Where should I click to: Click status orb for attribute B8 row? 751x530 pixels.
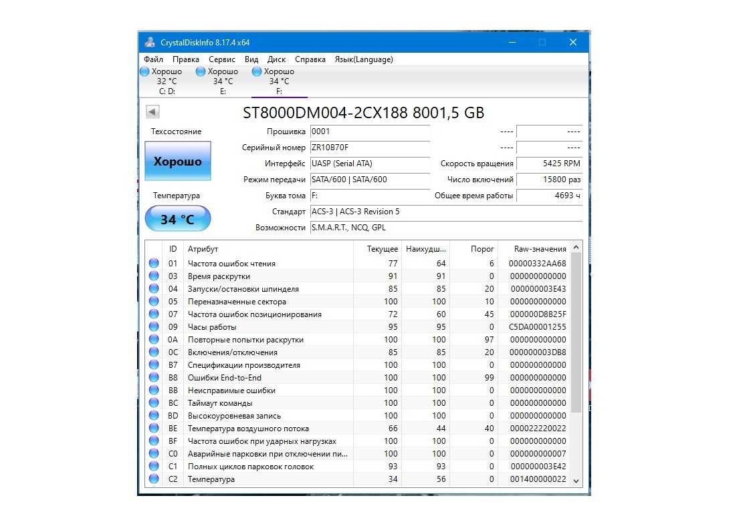[154, 377]
